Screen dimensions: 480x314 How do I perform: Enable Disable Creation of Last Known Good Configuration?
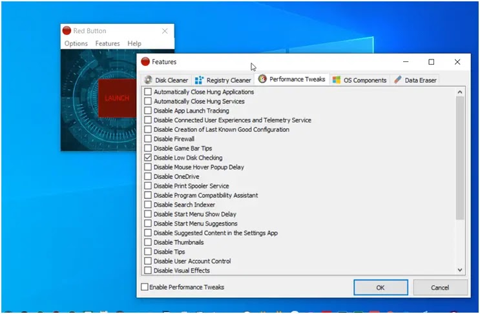coord(148,129)
